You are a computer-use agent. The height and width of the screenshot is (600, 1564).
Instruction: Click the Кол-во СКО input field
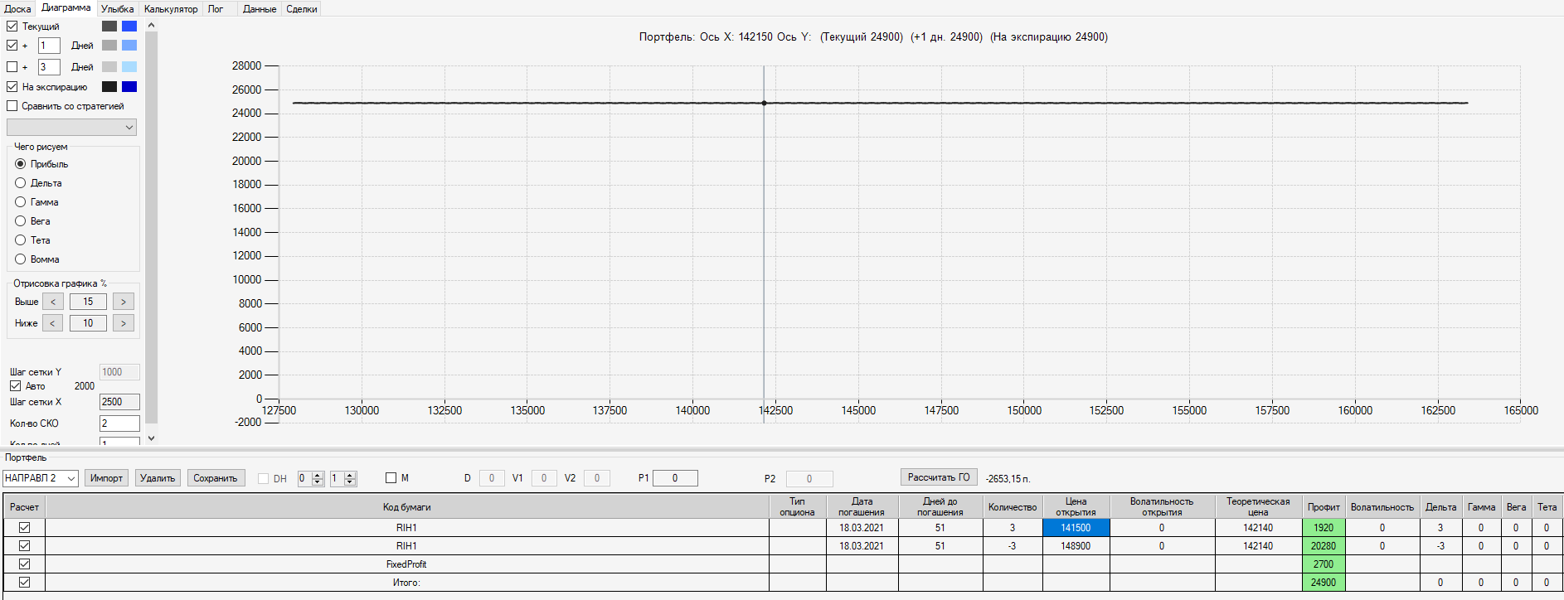[119, 423]
